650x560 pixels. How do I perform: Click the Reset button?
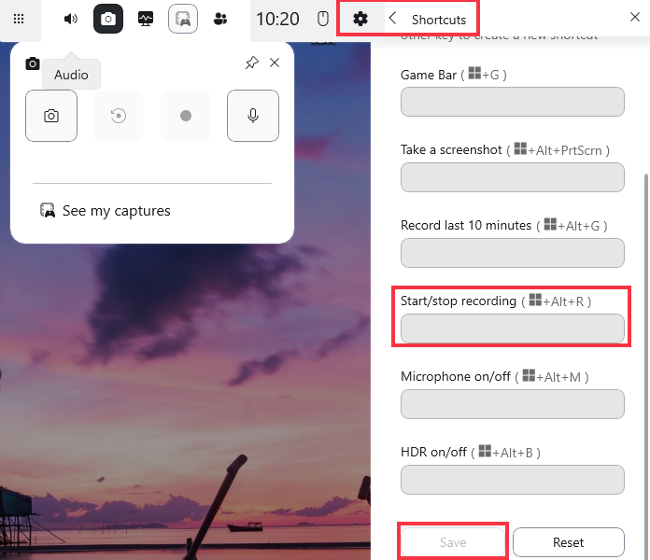tap(569, 542)
